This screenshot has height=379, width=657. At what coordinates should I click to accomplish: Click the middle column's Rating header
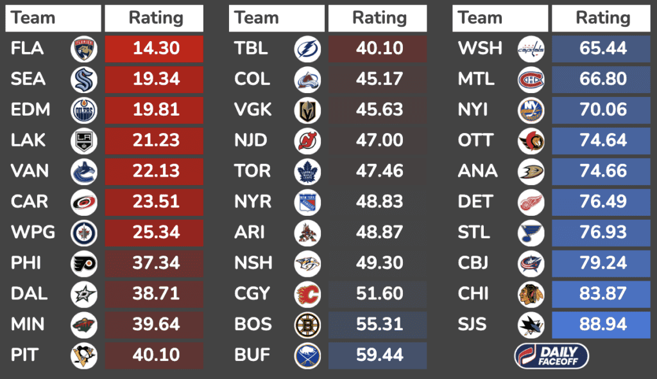tap(378, 19)
